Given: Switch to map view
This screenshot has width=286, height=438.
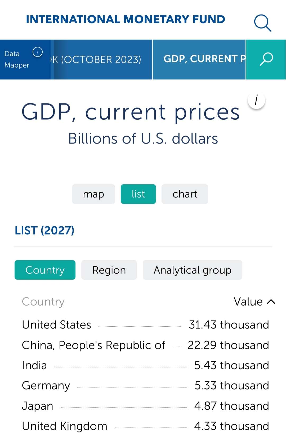Looking at the screenshot, I should [x=93, y=194].
